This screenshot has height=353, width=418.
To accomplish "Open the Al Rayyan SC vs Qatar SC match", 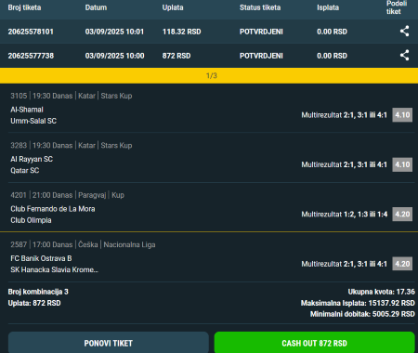I will (x=32, y=164).
